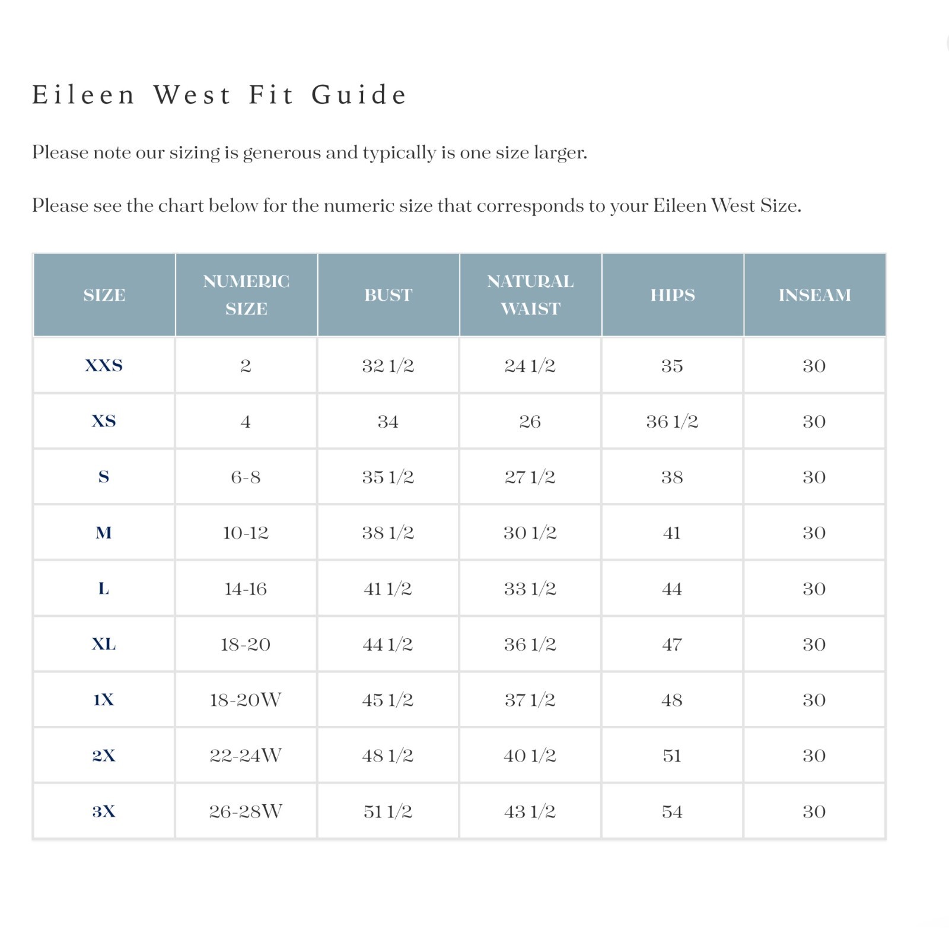The width and height of the screenshot is (949, 949).
Task: Click the S size row label
Action: coord(104,477)
